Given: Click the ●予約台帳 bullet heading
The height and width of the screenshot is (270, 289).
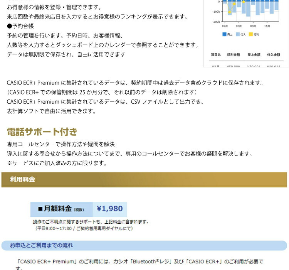Looking at the screenshot, I should (20, 26).
